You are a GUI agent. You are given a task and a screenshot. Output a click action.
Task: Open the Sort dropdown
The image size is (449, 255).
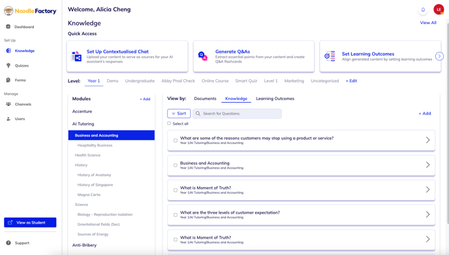[x=179, y=114]
